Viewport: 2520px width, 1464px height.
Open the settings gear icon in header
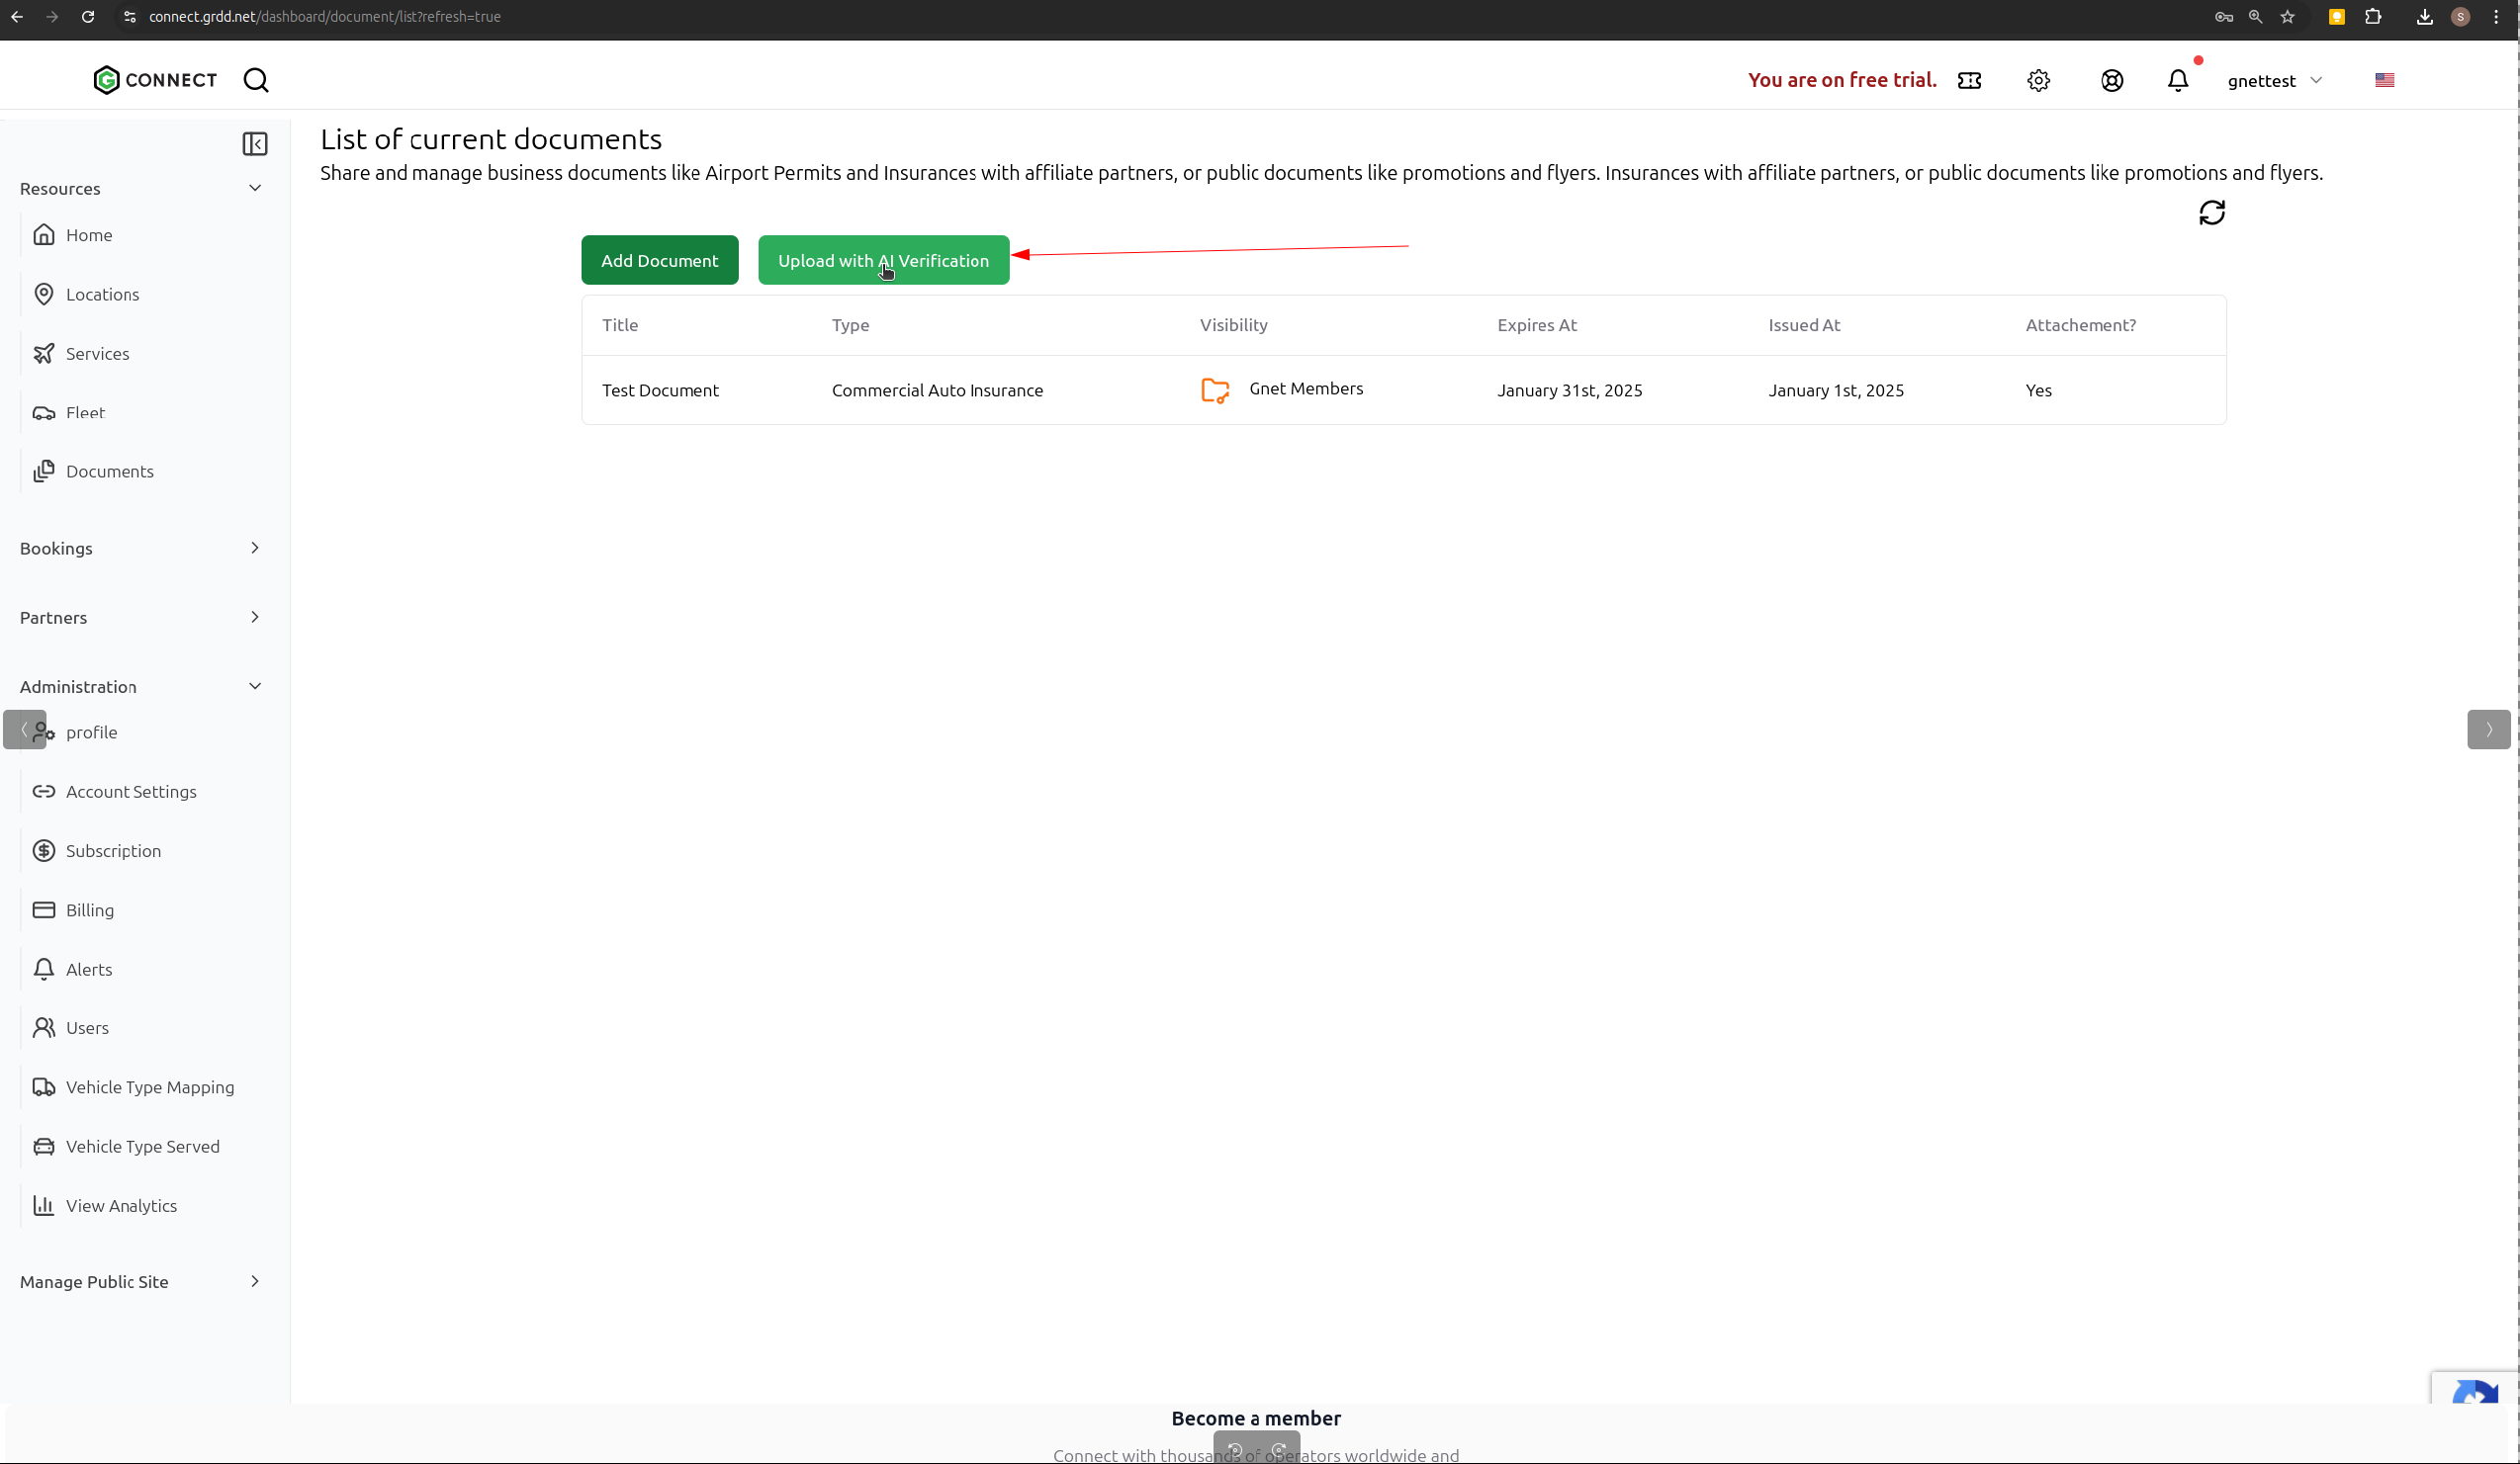[x=2038, y=81]
